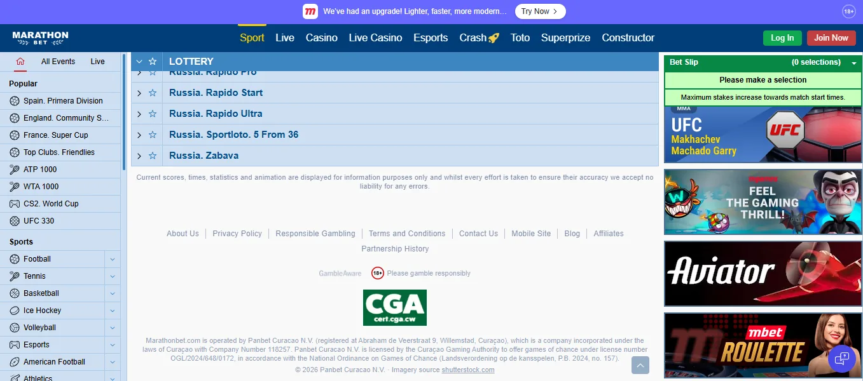Switch to the Toto tab
The image size is (863, 381).
520,37
